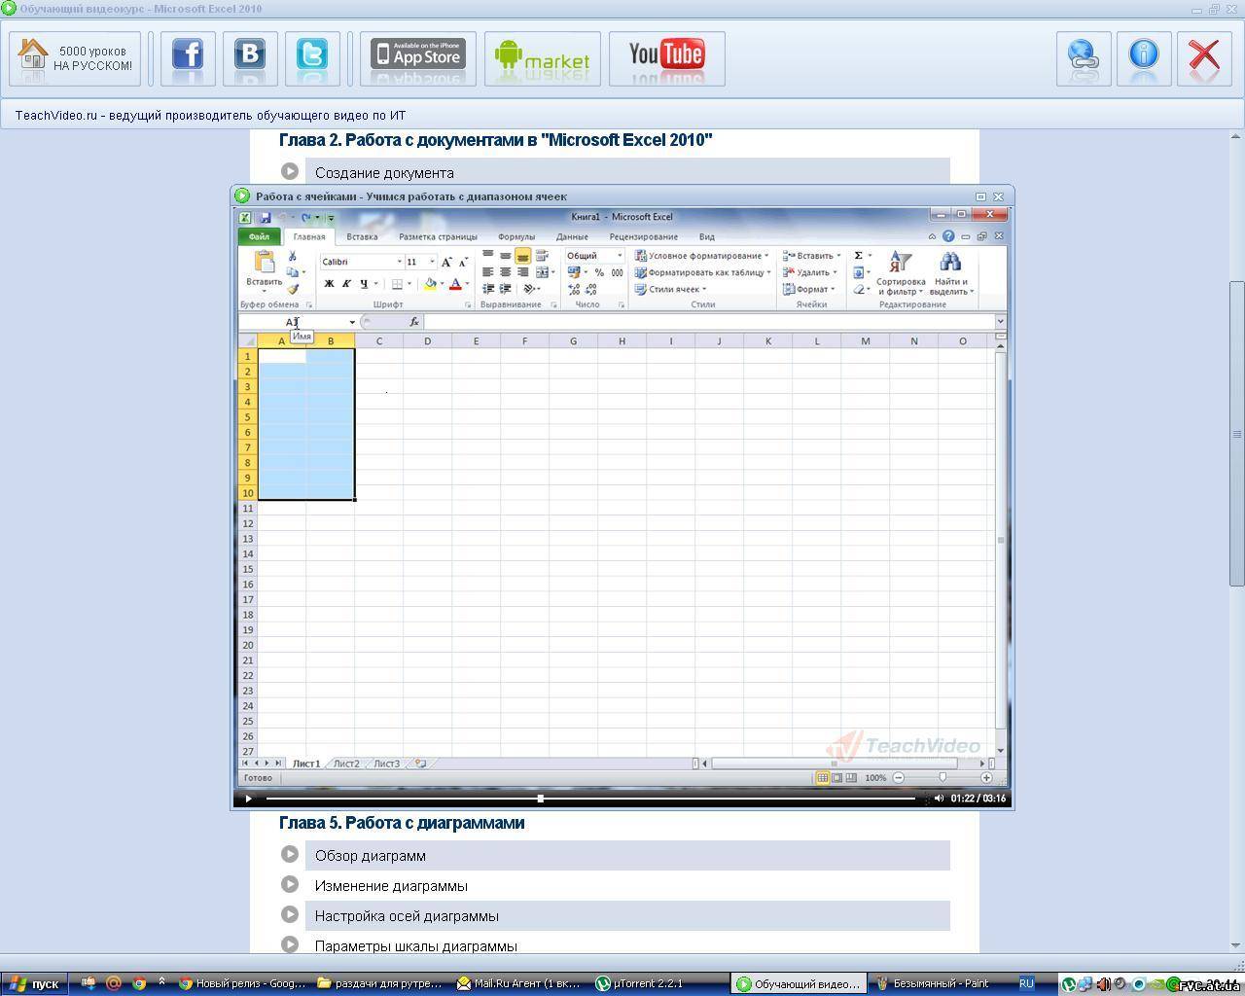Switch to the Рецензирование tab
Viewport: 1245px width, 996px height.
[x=643, y=236]
